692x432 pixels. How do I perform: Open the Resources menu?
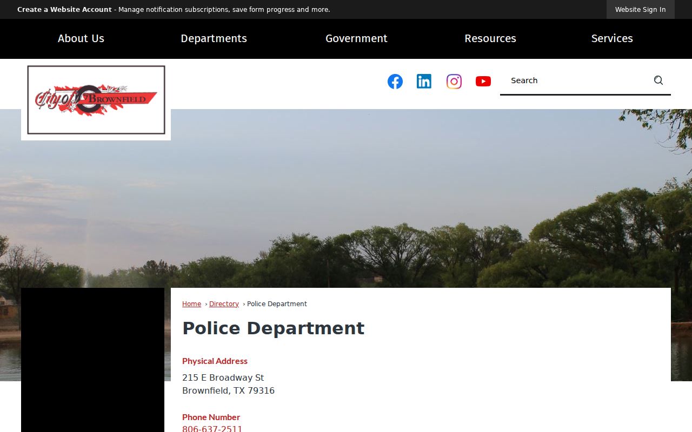(490, 38)
